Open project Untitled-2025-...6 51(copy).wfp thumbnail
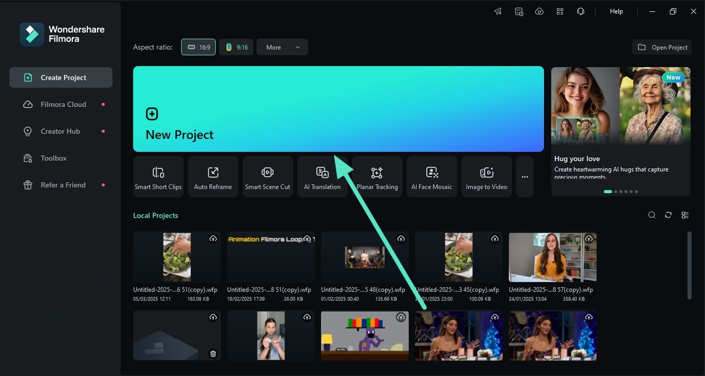Viewport: 705px width, 376px height. pyautogui.click(x=177, y=257)
